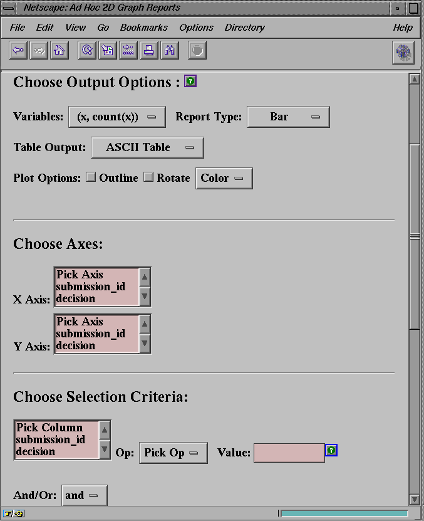Select submission_id in the X Axis list

coord(91,287)
